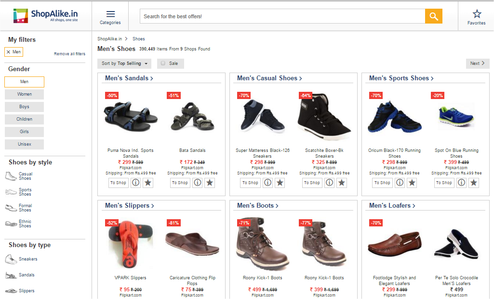Click Roony Kick-1 Boots ₹ 499 title

click(x=263, y=278)
